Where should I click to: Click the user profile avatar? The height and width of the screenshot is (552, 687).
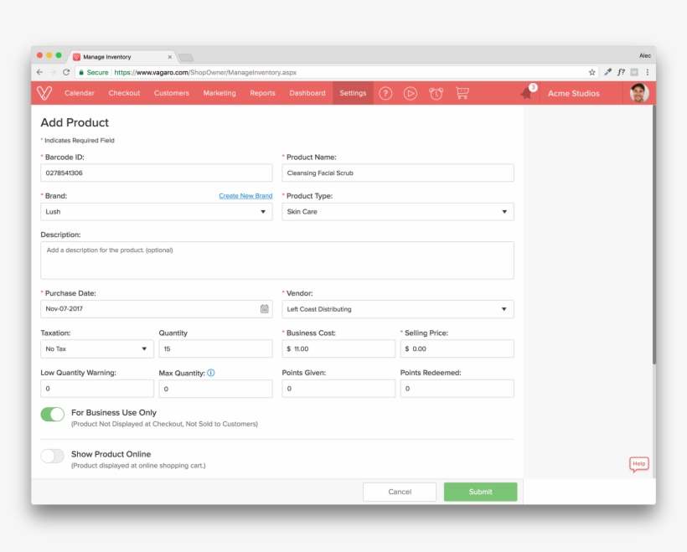coord(639,93)
